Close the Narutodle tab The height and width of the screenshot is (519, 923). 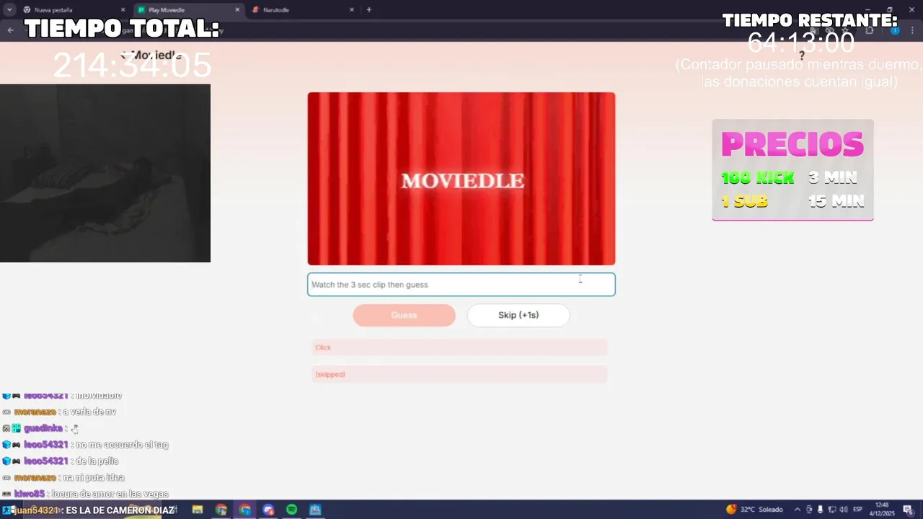(x=352, y=10)
